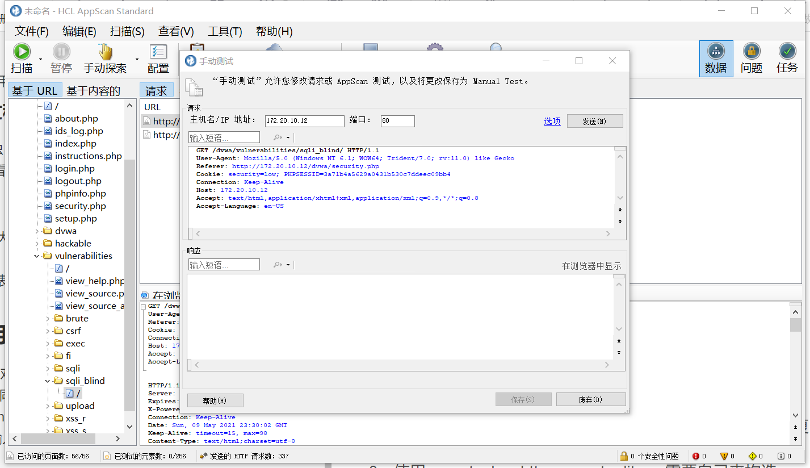Expand the exec folder
Viewport: 810px width, 468px height.
coord(48,344)
